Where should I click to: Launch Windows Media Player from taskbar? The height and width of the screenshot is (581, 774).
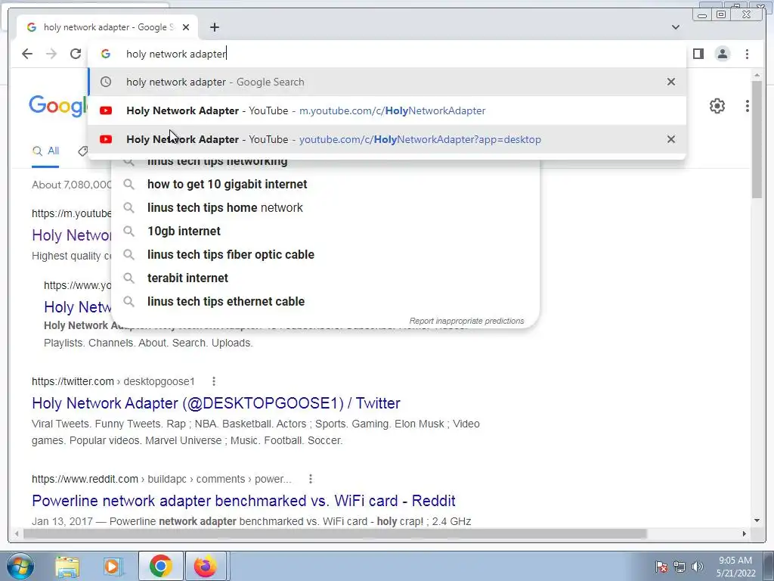coord(113,566)
